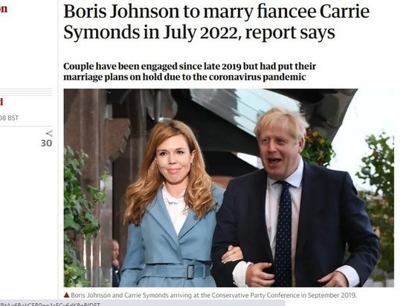Click the man's polka-dot tie in the photo
409x306 pixels.
[x=283, y=232]
